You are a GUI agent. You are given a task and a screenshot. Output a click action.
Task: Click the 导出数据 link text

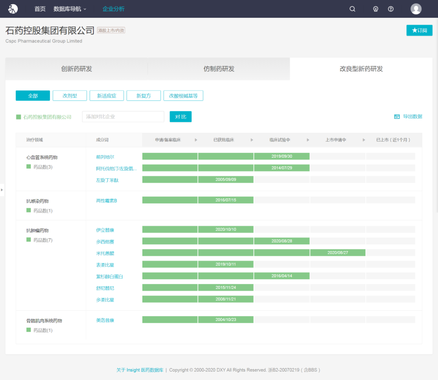412,117
